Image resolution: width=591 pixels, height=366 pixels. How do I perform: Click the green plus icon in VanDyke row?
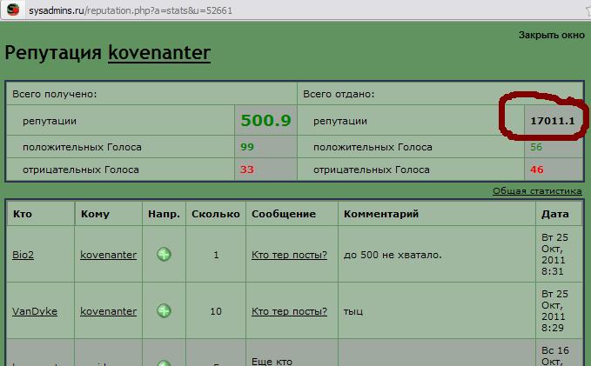coord(164,311)
